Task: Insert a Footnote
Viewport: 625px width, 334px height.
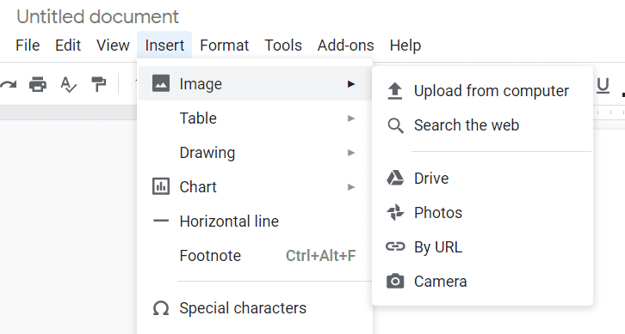Action: click(255, 256)
